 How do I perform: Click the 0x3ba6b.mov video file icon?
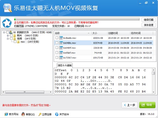pos(61,38)
